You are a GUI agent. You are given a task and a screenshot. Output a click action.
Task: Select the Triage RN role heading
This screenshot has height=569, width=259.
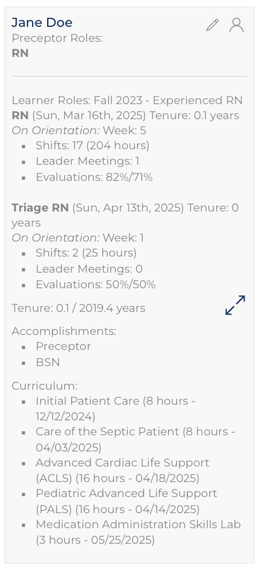click(40, 208)
